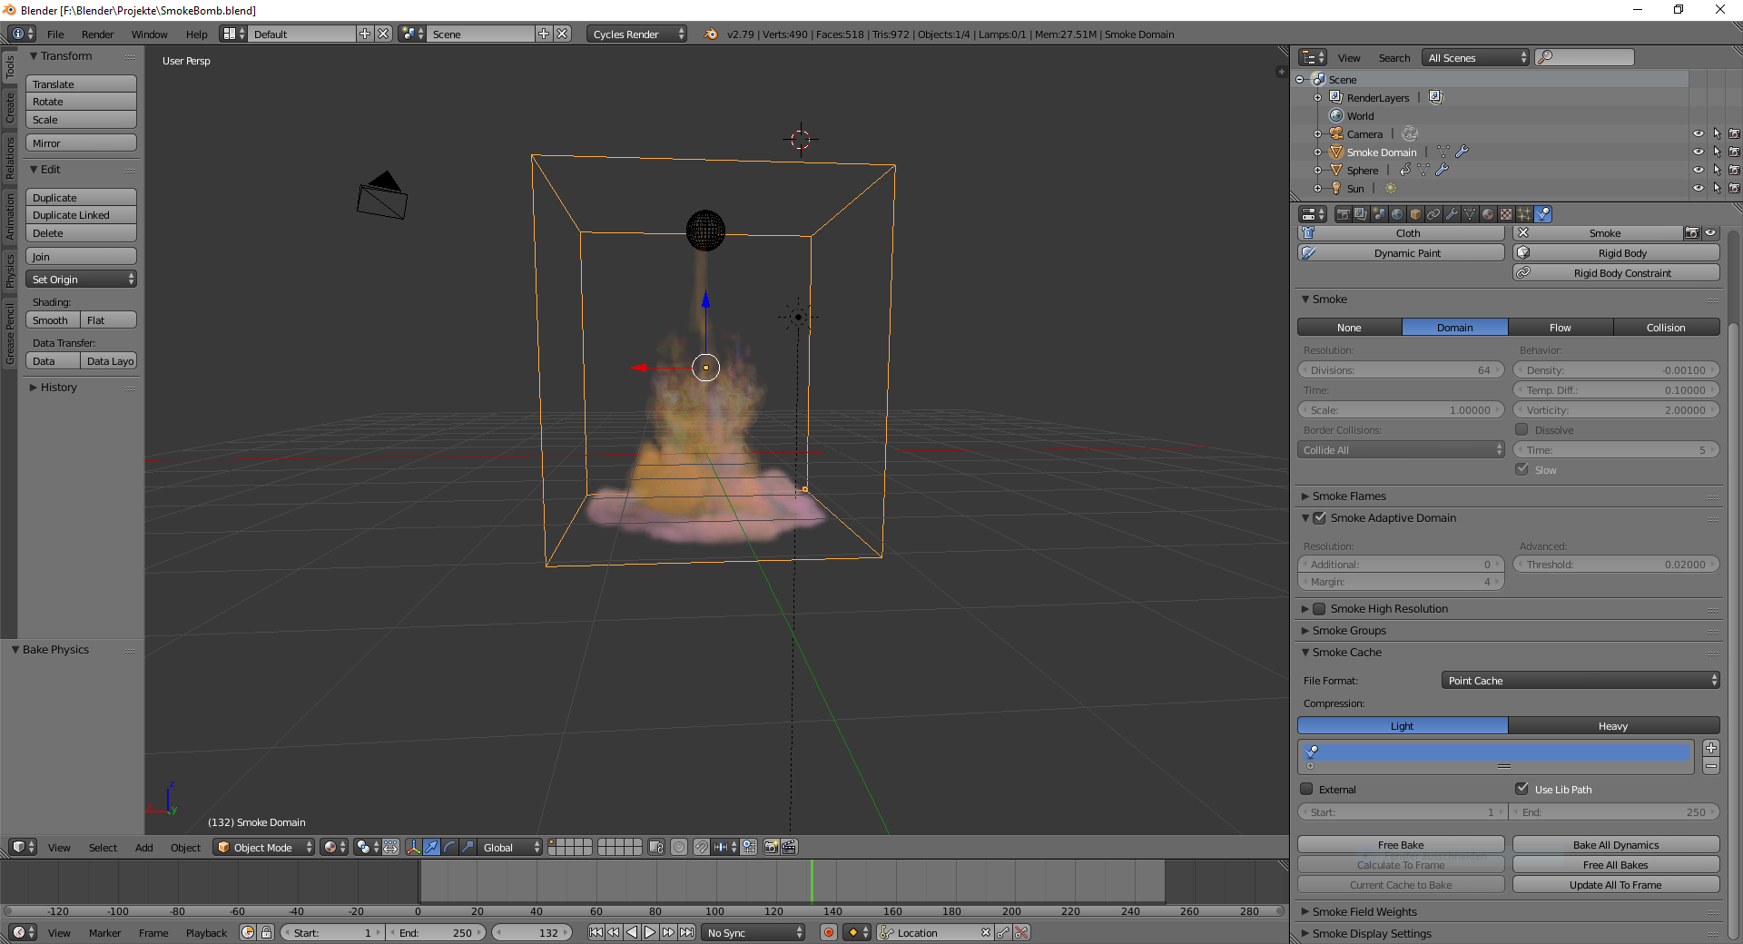Add a new smoke cache with plus

pyautogui.click(x=1711, y=748)
